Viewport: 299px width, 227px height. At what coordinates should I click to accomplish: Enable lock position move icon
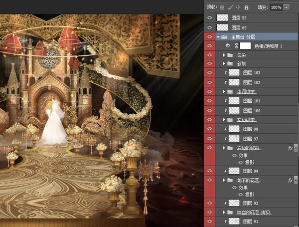click(238, 7)
